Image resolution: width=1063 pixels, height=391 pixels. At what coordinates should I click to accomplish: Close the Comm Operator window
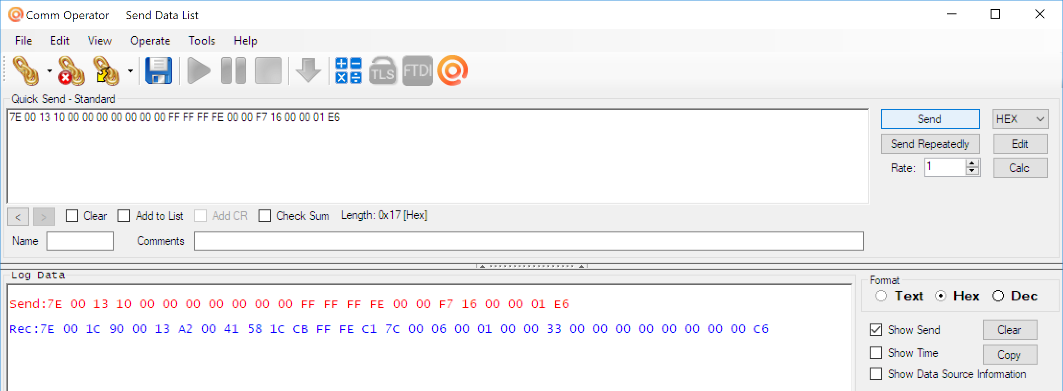point(1039,14)
